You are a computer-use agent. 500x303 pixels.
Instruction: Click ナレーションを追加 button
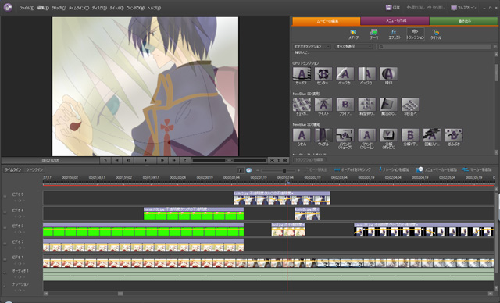coord(394,169)
